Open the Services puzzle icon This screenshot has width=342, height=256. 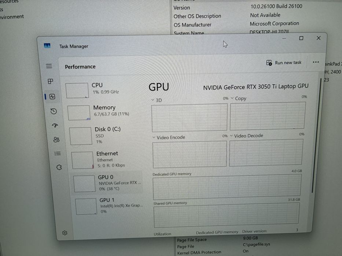(x=59, y=167)
